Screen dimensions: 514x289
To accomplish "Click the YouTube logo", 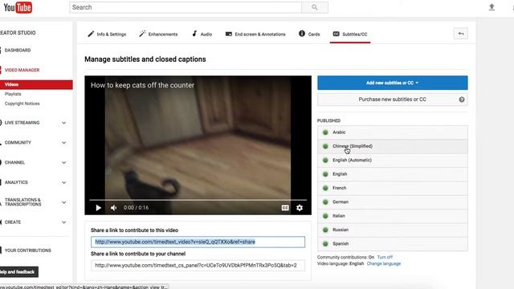I will 18,7.
